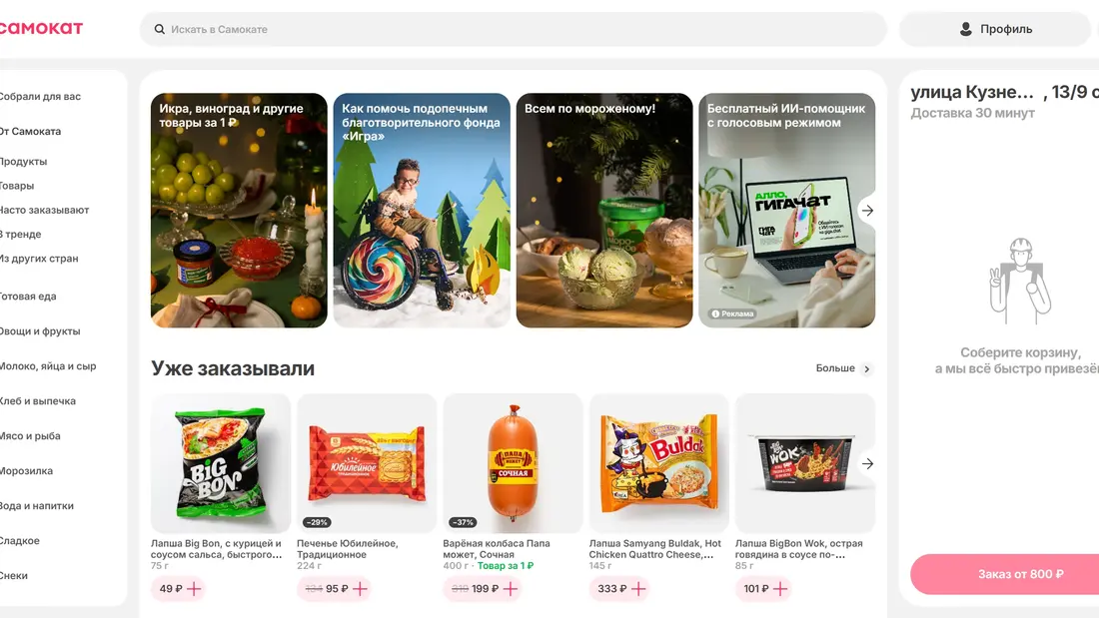The image size is (1099, 618).
Task: Click the profile user icon
Action: coord(966,29)
